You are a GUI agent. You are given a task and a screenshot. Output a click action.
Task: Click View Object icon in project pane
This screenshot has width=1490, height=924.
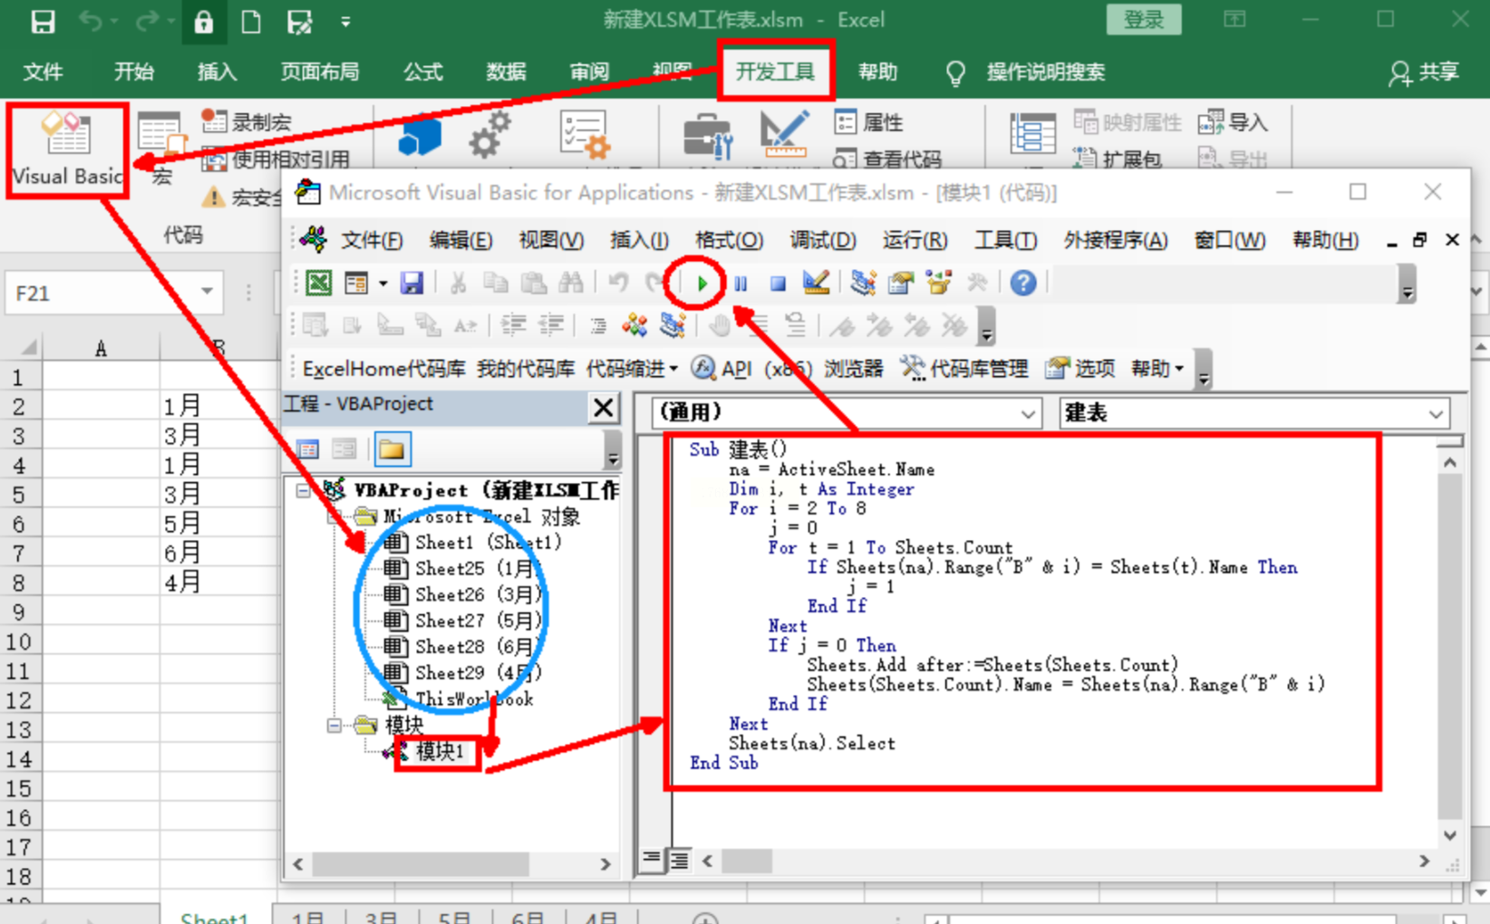pyautogui.click(x=344, y=449)
